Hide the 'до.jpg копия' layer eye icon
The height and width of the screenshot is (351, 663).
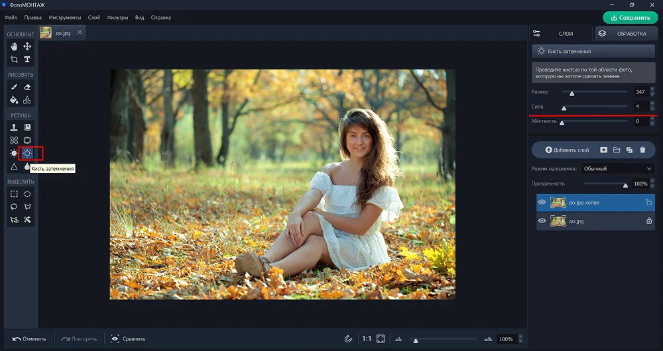coord(542,202)
